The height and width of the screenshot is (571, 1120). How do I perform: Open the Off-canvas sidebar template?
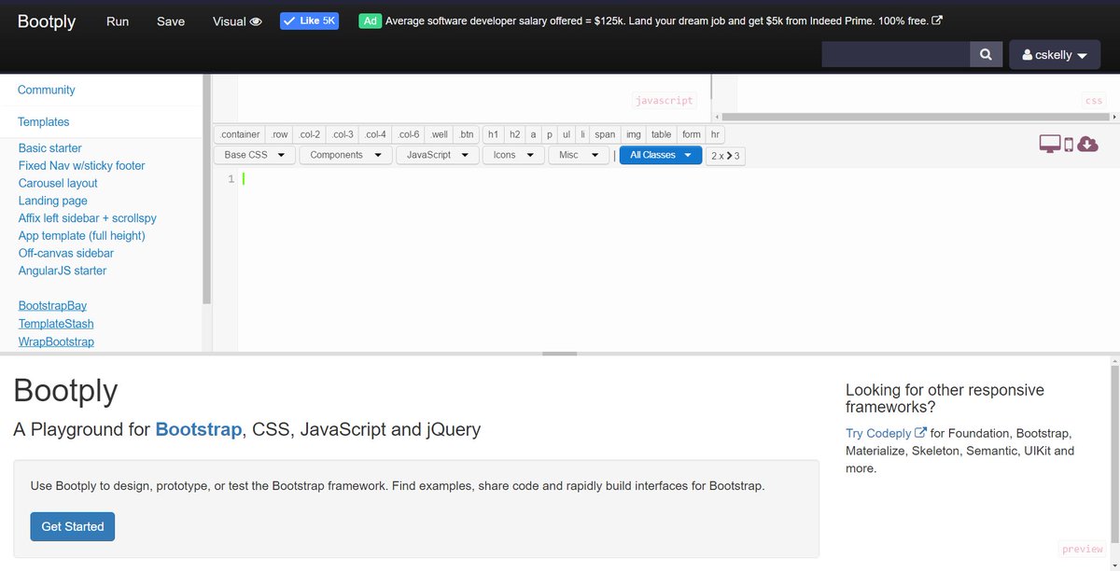[66, 253]
